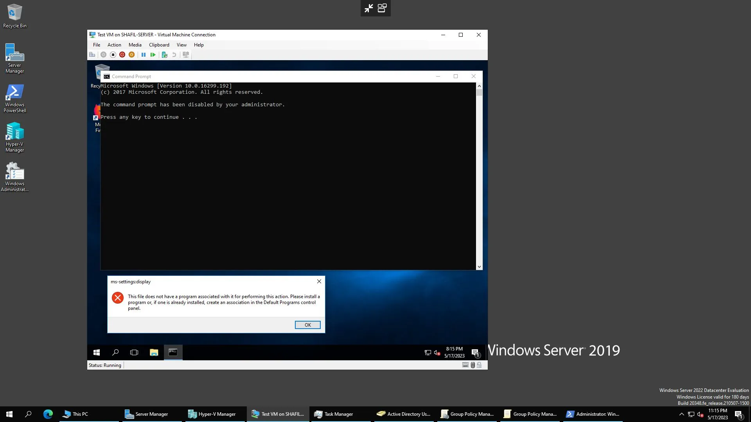Create a checkpoint using the Checkpoint icon
The width and height of the screenshot is (751, 422).
[x=164, y=55]
